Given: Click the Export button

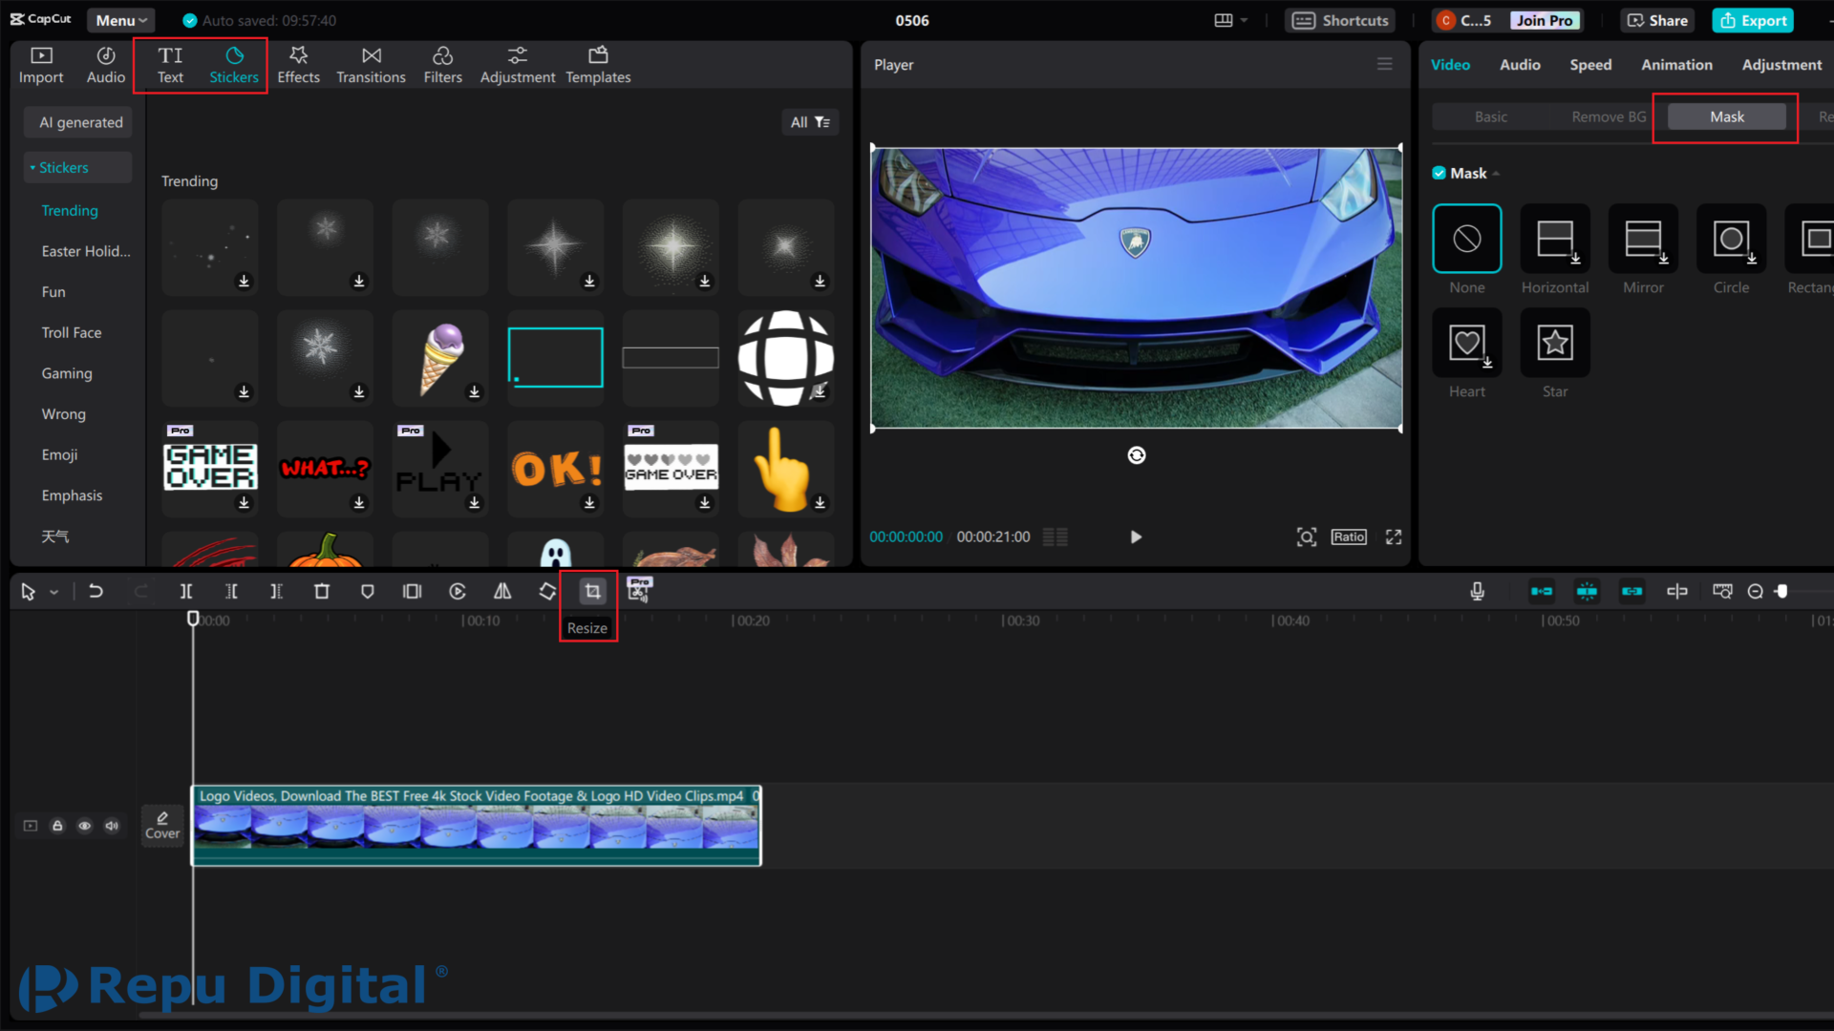Looking at the screenshot, I should pyautogui.click(x=1753, y=20).
